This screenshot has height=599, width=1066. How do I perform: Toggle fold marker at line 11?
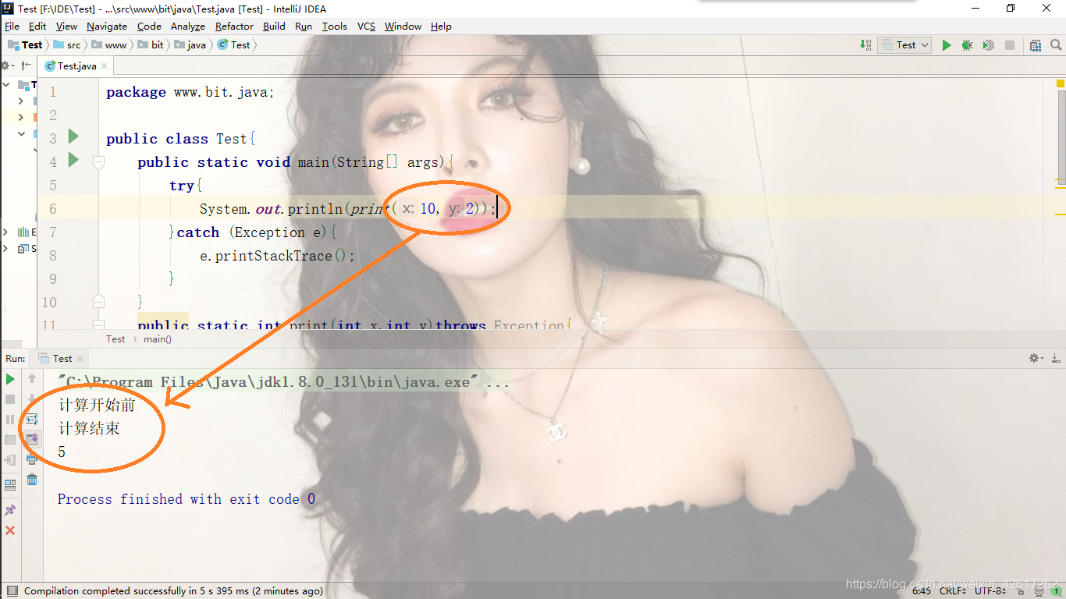[x=98, y=324]
